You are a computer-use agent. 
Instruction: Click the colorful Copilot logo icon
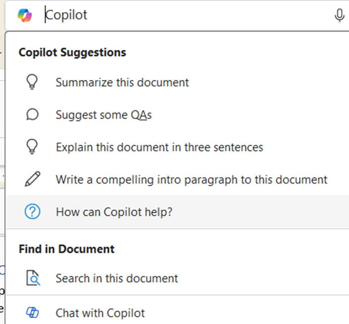coord(24,15)
